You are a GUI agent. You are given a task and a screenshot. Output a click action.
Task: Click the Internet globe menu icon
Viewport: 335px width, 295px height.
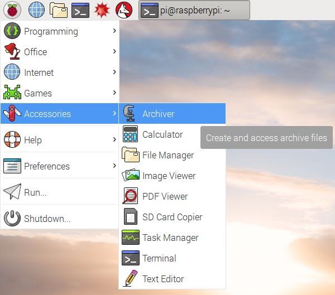coord(12,72)
